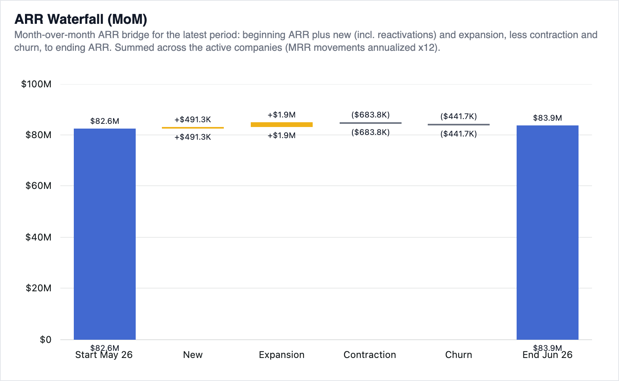619x381 pixels.
Task: Click the gray Churn bar
Action: pyautogui.click(x=459, y=125)
